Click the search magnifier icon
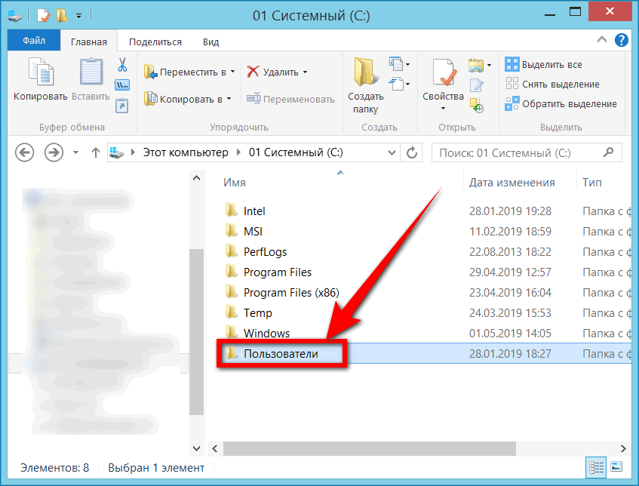The width and height of the screenshot is (639, 486). coord(608,152)
